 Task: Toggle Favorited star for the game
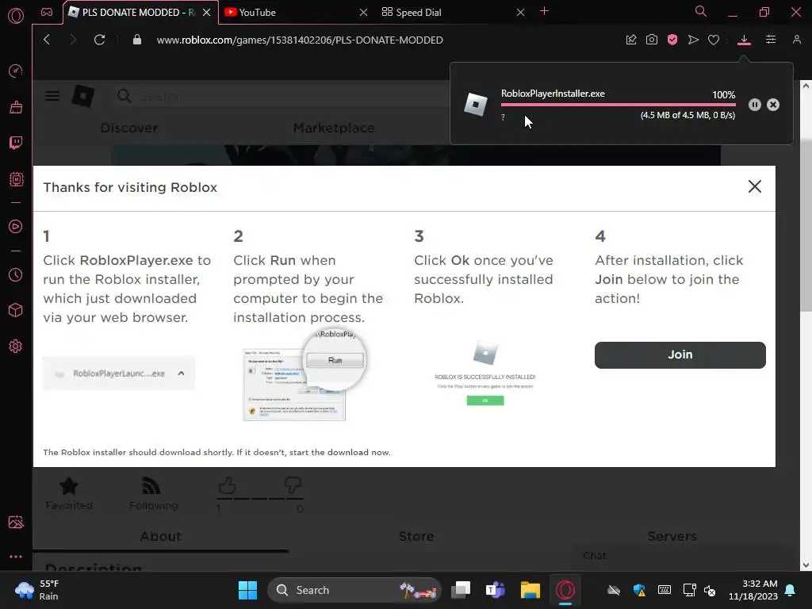click(69, 493)
